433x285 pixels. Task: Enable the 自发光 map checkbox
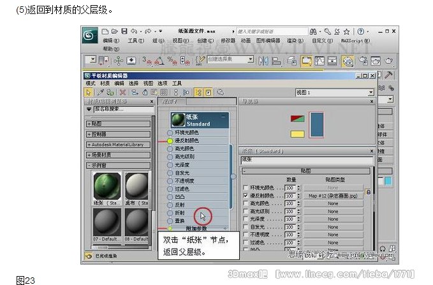tap(246, 227)
